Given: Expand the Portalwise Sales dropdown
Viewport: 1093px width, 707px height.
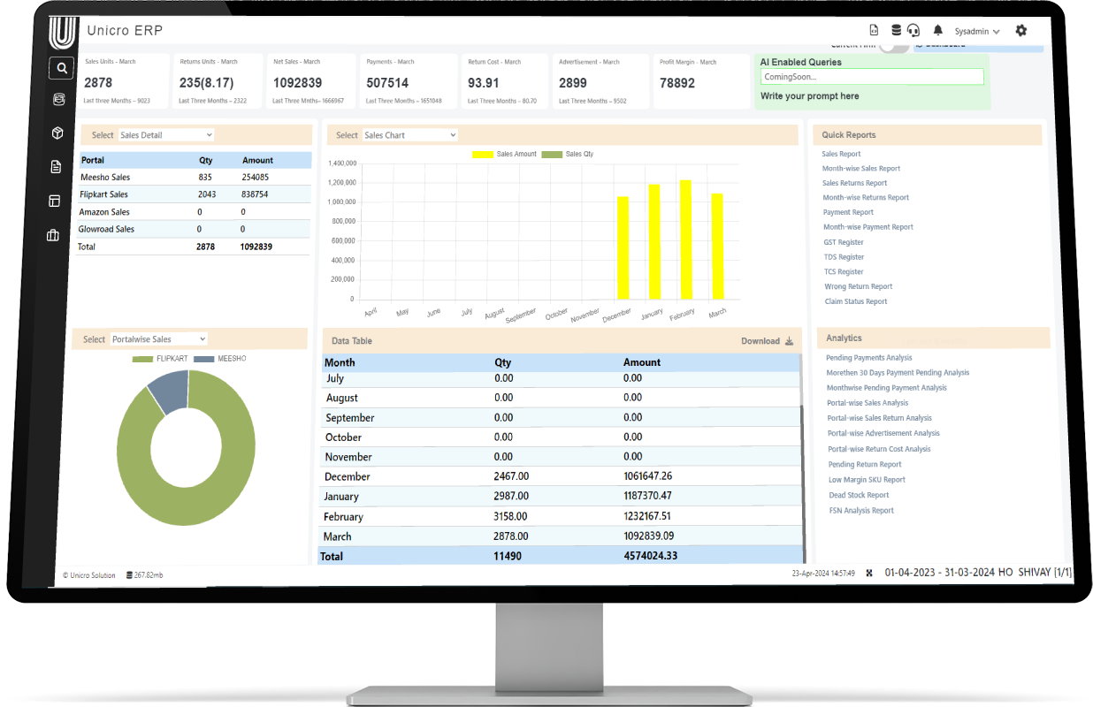Looking at the screenshot, I should tap(158, 339).
